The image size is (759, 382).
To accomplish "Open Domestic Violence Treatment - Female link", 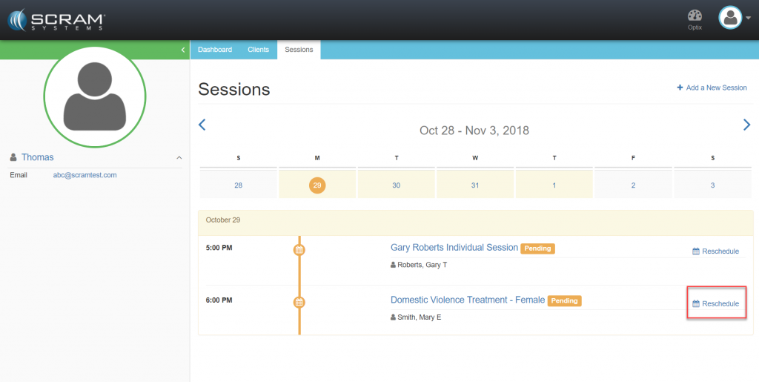I will 467,300.
